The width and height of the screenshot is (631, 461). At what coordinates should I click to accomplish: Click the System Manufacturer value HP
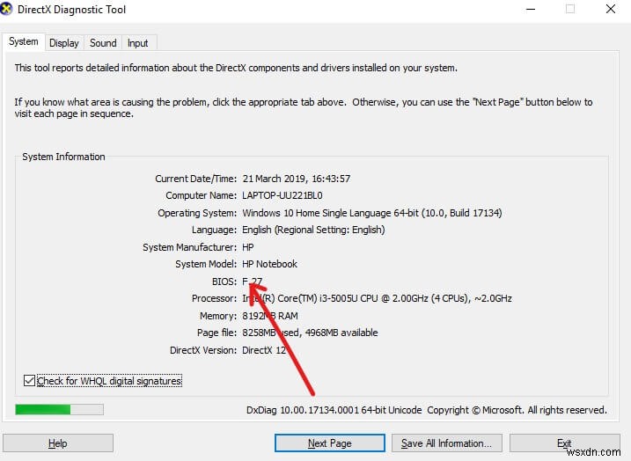point(248,247)
